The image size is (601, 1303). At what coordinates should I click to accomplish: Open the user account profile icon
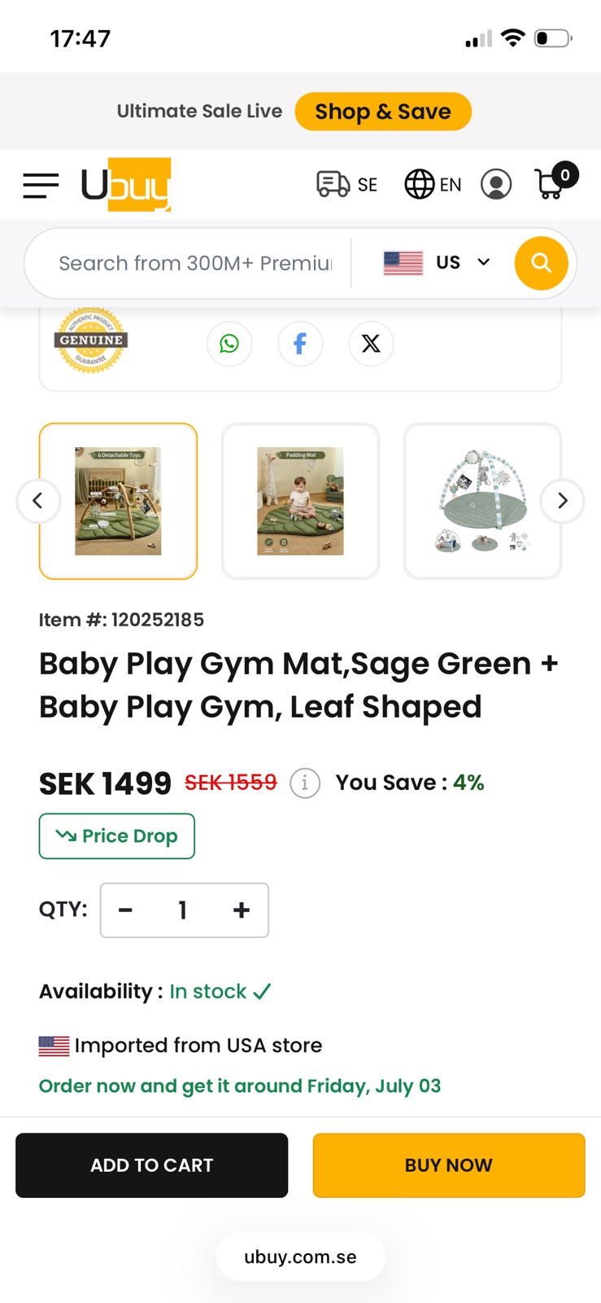point(496,184)
